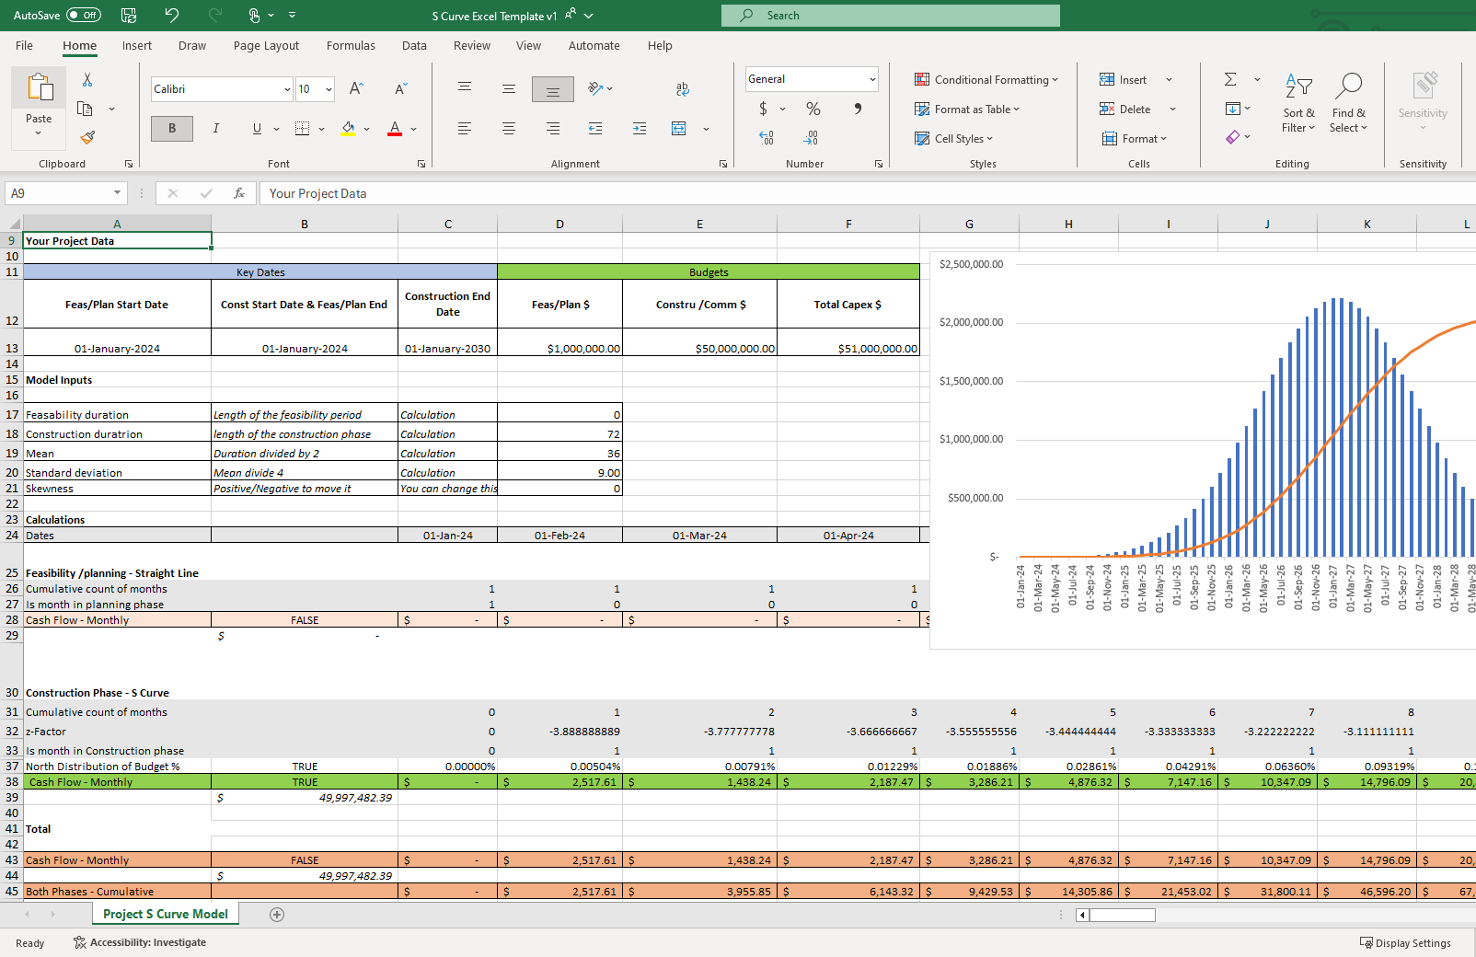Open the number format dropdown
The width and height of the screenshot is (1476, 957).
pyautogui.click(x=871, y=79)
